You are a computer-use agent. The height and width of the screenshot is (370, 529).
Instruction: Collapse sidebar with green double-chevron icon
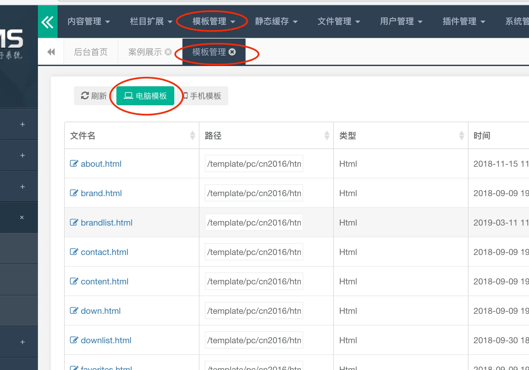pyautogui.click(x=48, y=22)
